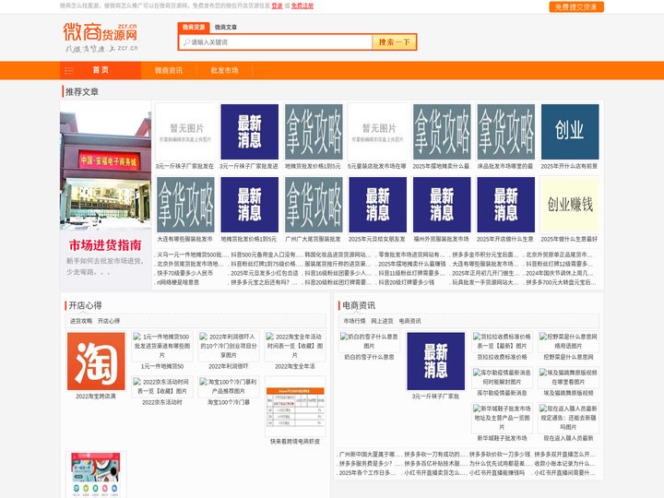Open the article 2022淘宝跨店满

pos(96,397)
